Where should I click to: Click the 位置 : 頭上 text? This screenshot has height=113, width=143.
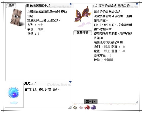coord(102,51)
